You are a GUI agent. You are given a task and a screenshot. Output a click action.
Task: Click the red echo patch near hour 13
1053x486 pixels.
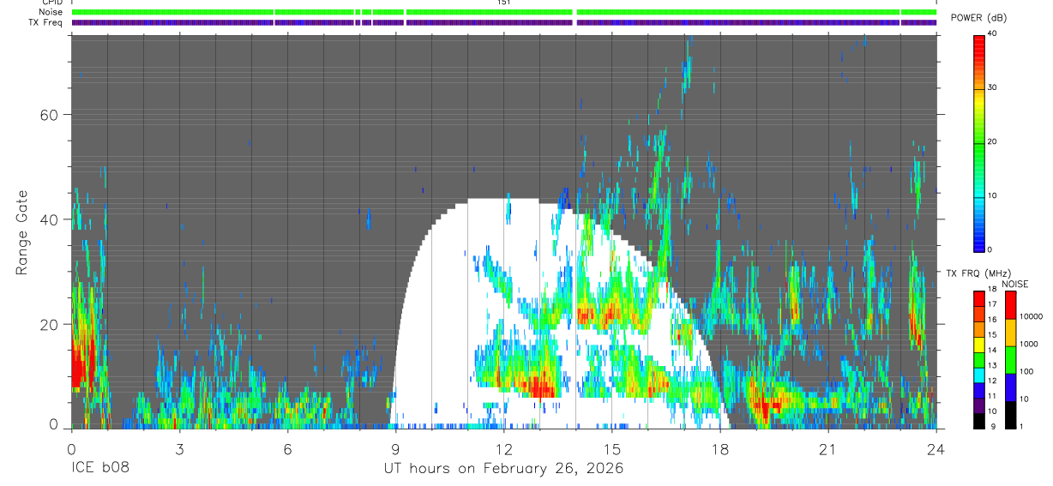coord(540,387)
